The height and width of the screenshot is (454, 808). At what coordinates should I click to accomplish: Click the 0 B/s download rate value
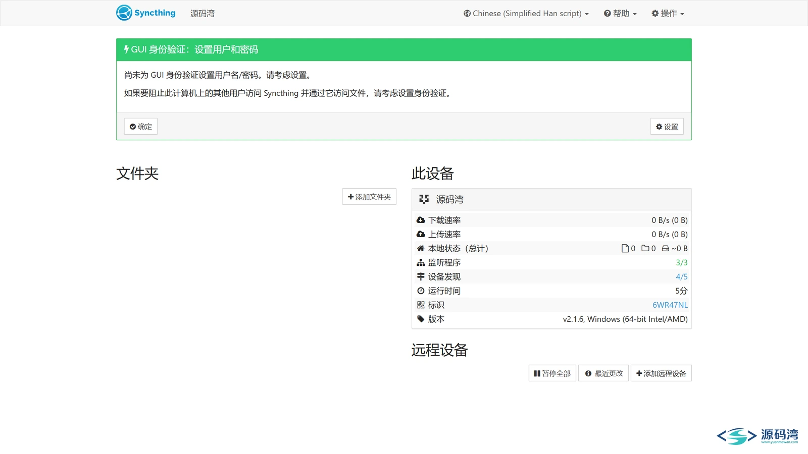pos(670,220)
